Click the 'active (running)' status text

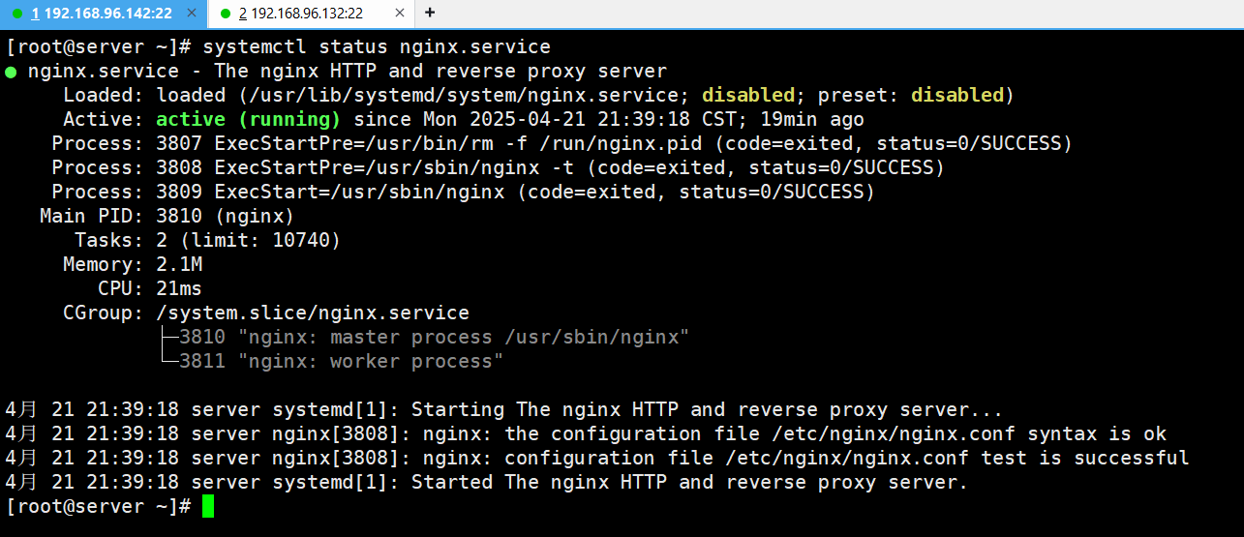(248, 119)
